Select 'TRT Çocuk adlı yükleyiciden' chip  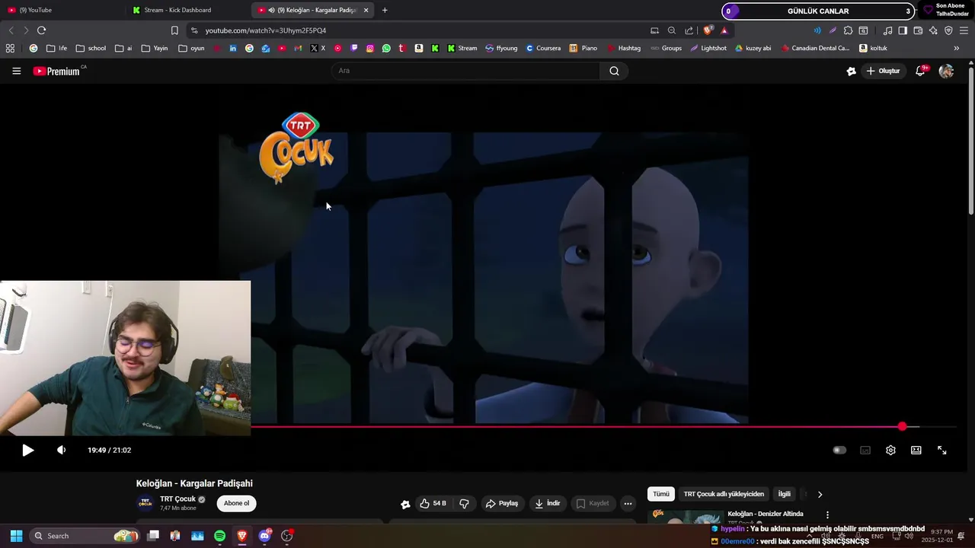[724, 494]
